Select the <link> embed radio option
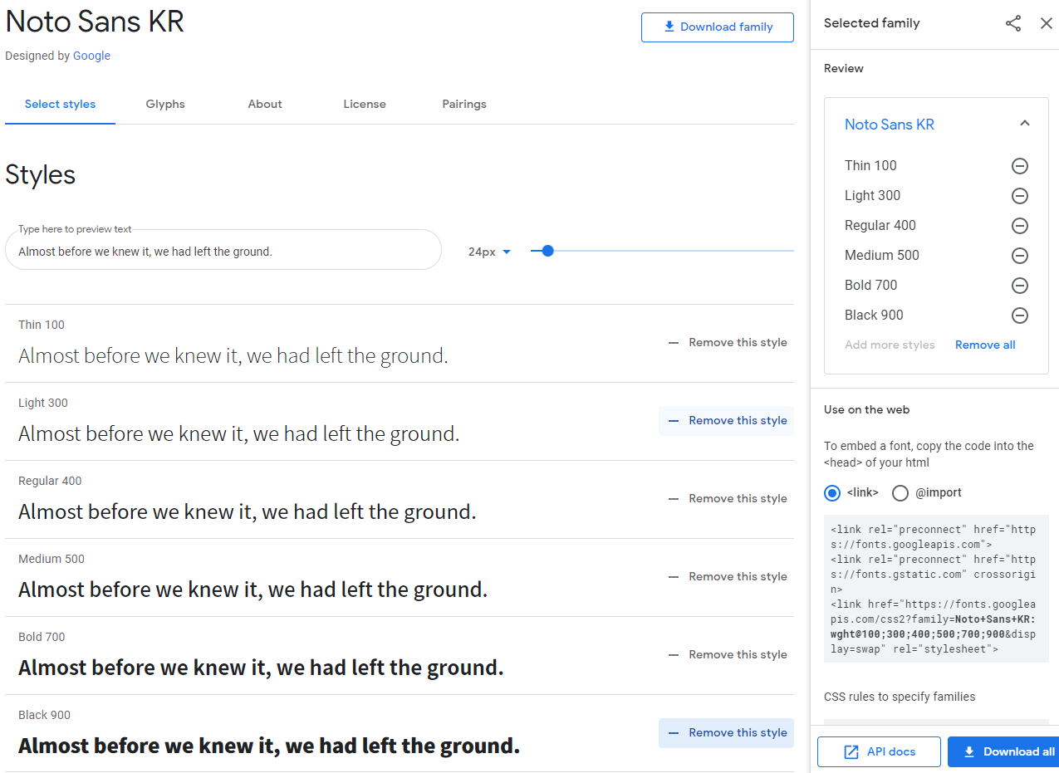 (x=832, y=493)
